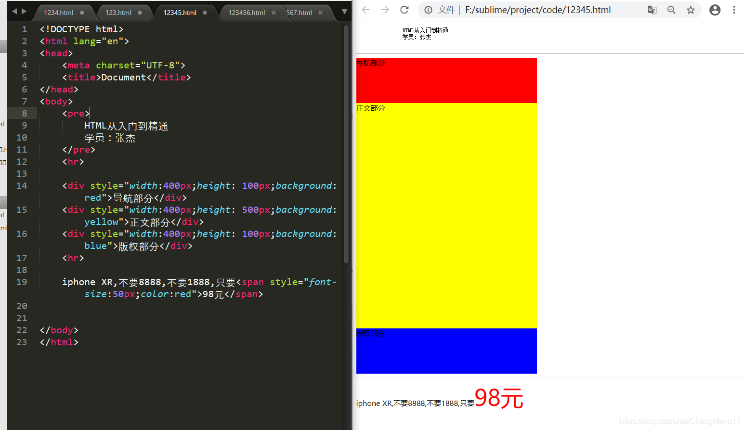Click 'HTML从入门到精通' in the code editor

(x=126, y=126)
